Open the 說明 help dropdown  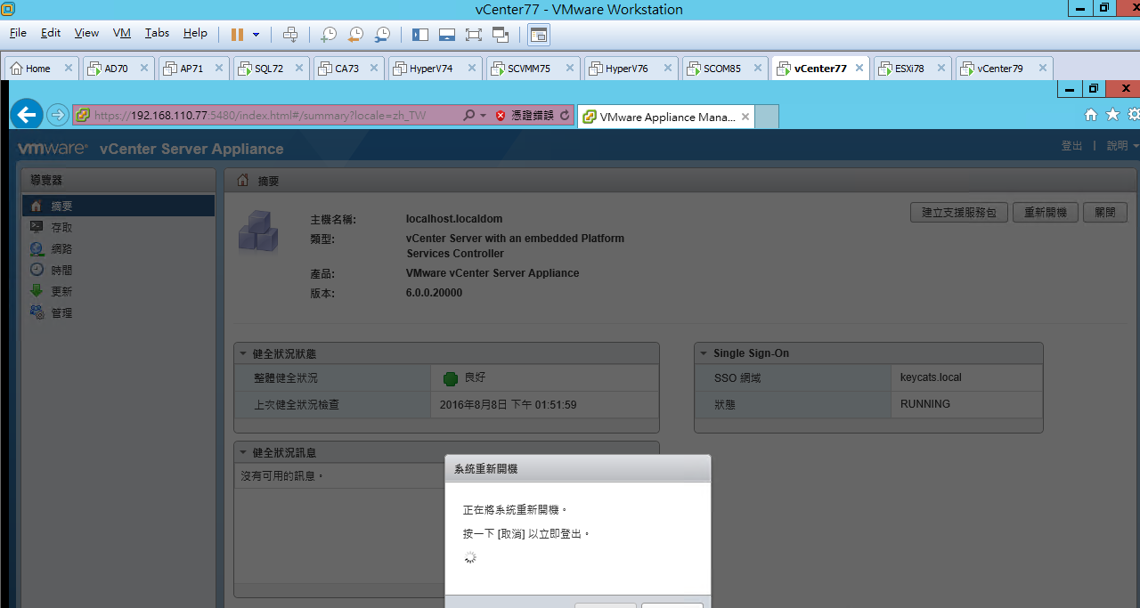(1122, 146)
